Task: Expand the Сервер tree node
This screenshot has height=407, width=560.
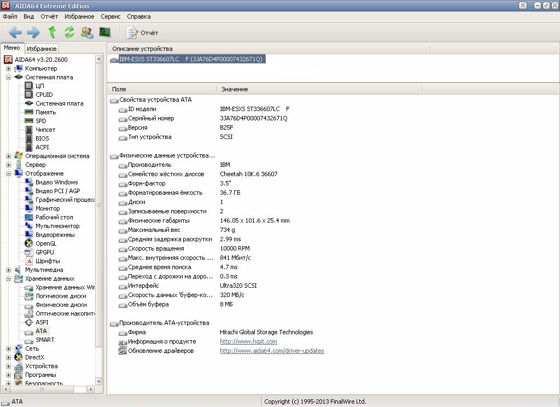Action: click(8, 165)
